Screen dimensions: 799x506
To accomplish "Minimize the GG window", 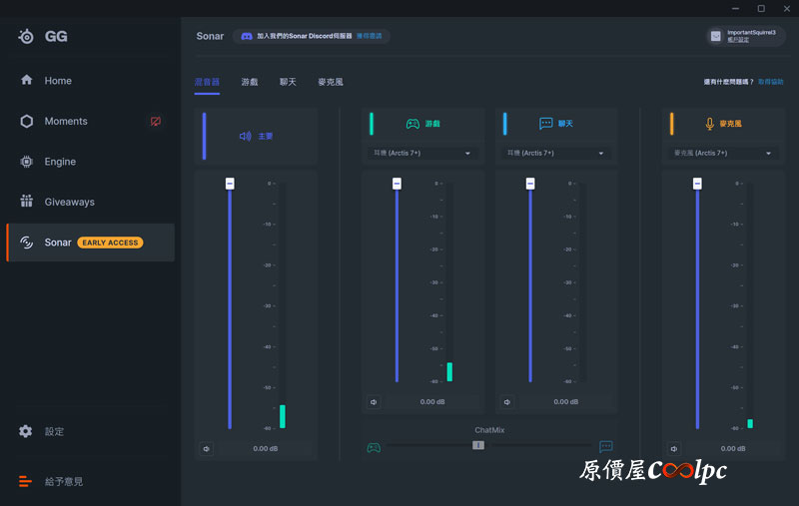I will pos(735,8).
